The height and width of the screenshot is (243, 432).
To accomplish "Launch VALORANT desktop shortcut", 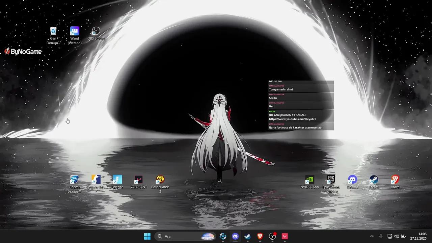I will click(x=138, y=180).
